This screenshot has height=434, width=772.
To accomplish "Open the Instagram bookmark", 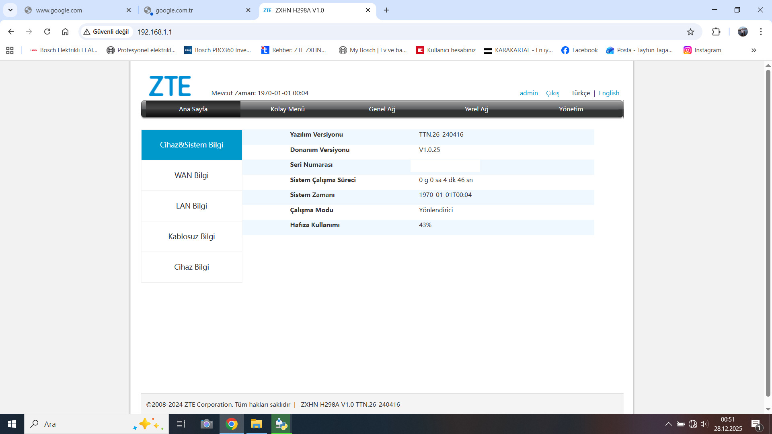I will (702, 50).
